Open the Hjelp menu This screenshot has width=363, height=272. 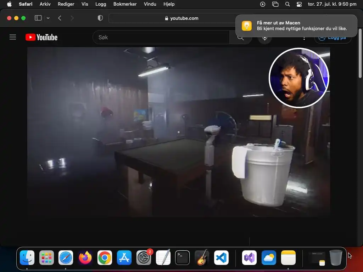[x=169, y=4]
